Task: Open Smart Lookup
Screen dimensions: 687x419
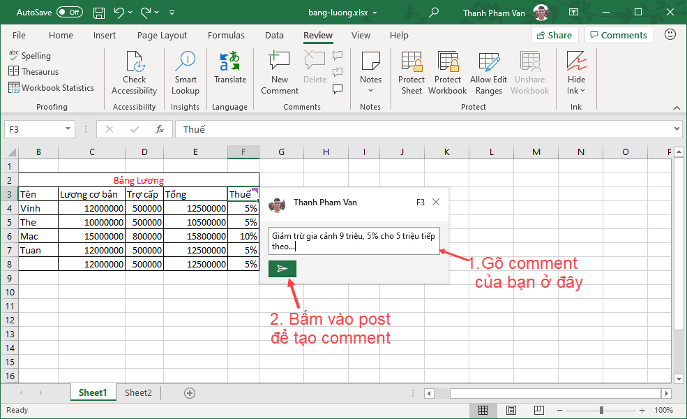Action: 186,73
